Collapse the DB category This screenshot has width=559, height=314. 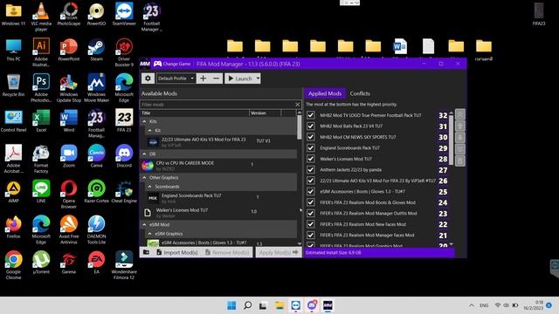(144, 154)
